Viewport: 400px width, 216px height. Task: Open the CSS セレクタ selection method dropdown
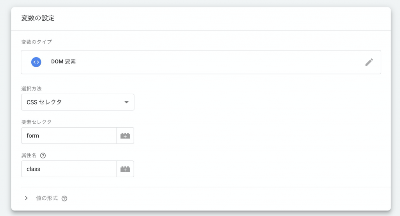78,102
